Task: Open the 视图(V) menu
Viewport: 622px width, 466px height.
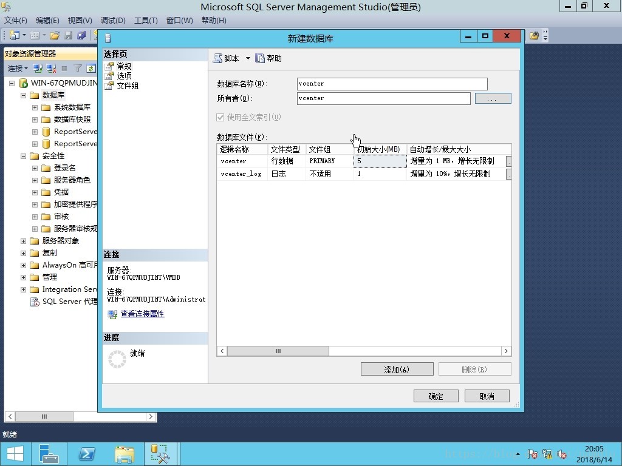Action: point(80,21)
